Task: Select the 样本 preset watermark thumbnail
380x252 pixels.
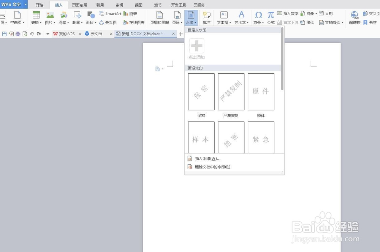Action: (201, 137)
